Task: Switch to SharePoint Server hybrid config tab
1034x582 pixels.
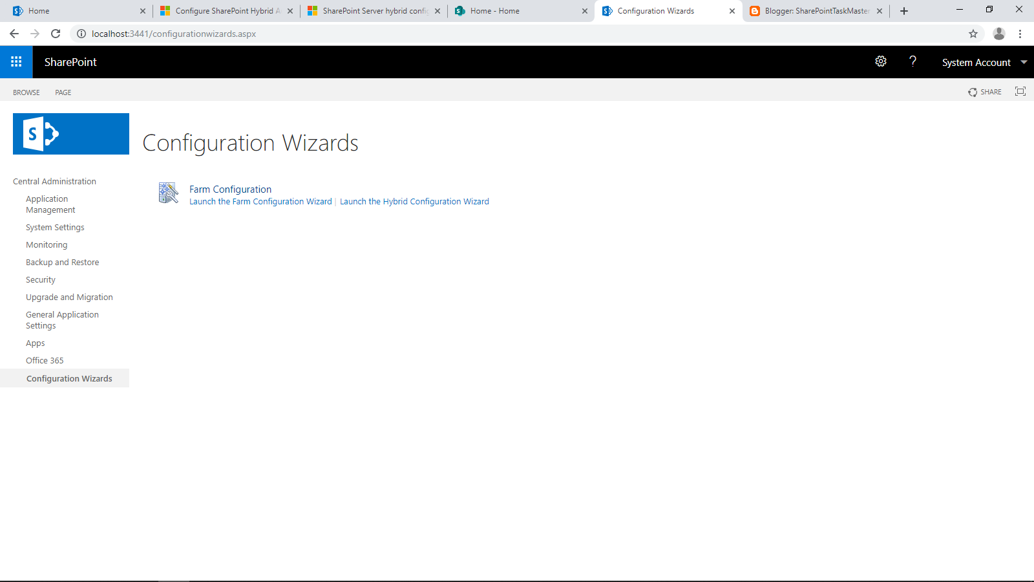Action: coord(374,11)
